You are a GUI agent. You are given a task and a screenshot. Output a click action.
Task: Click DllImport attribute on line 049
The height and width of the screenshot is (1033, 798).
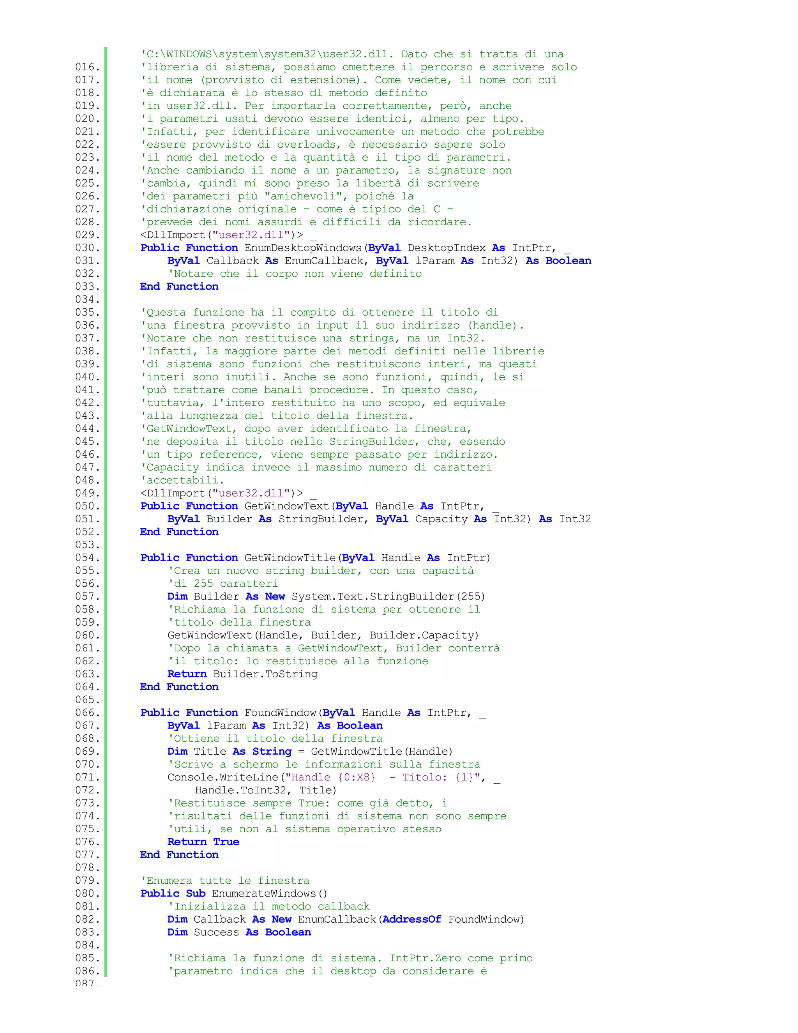pos(228,494)
